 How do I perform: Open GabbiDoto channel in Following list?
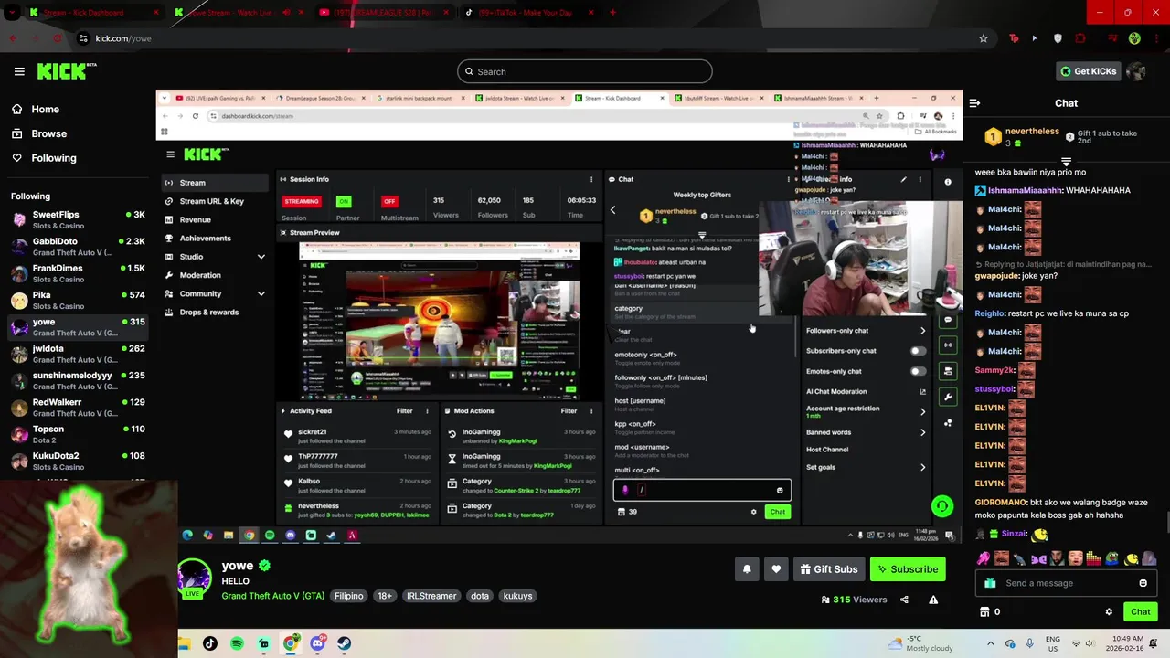[78, 247]
